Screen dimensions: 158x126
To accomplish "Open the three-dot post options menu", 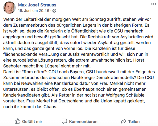I will coord(154,4).
